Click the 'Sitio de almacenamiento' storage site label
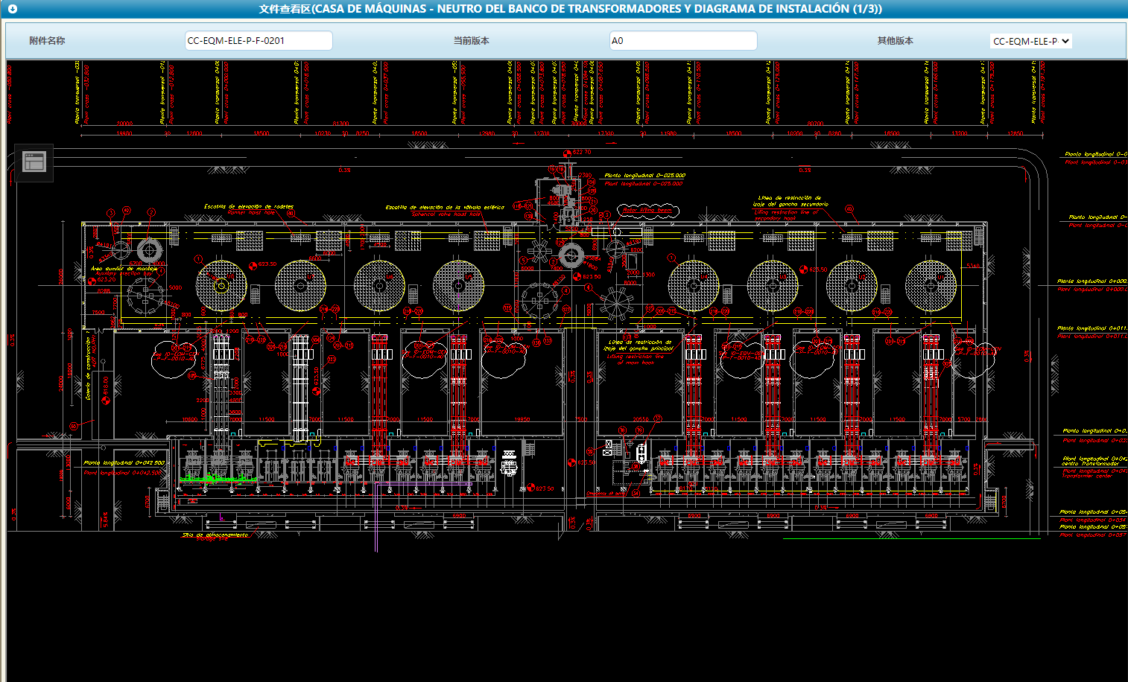This screenshot has height=682, width=1128. pyautogui.click(x=215, y=535)
